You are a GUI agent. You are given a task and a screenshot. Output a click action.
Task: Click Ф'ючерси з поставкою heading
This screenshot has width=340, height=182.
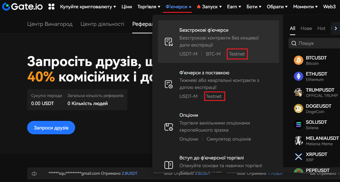(x=204, y=73)
